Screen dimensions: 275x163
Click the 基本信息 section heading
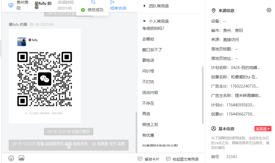point(226,129)
